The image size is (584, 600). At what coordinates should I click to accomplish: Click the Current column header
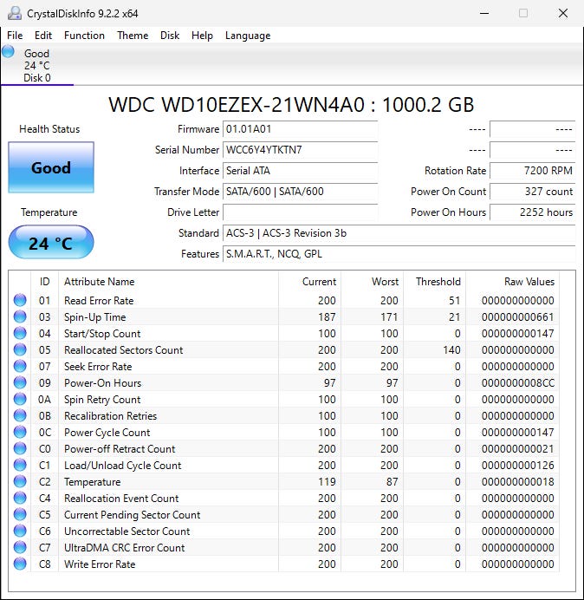pos(309,282)
